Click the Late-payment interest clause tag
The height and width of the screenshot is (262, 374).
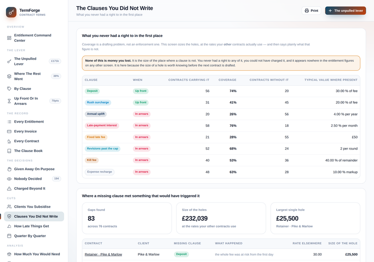pos(102,125)
